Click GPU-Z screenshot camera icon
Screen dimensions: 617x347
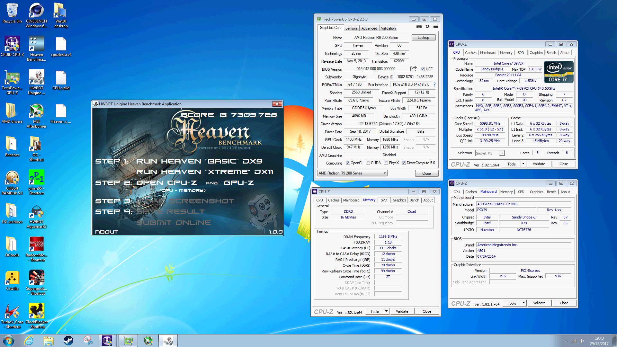click(419, 27)
